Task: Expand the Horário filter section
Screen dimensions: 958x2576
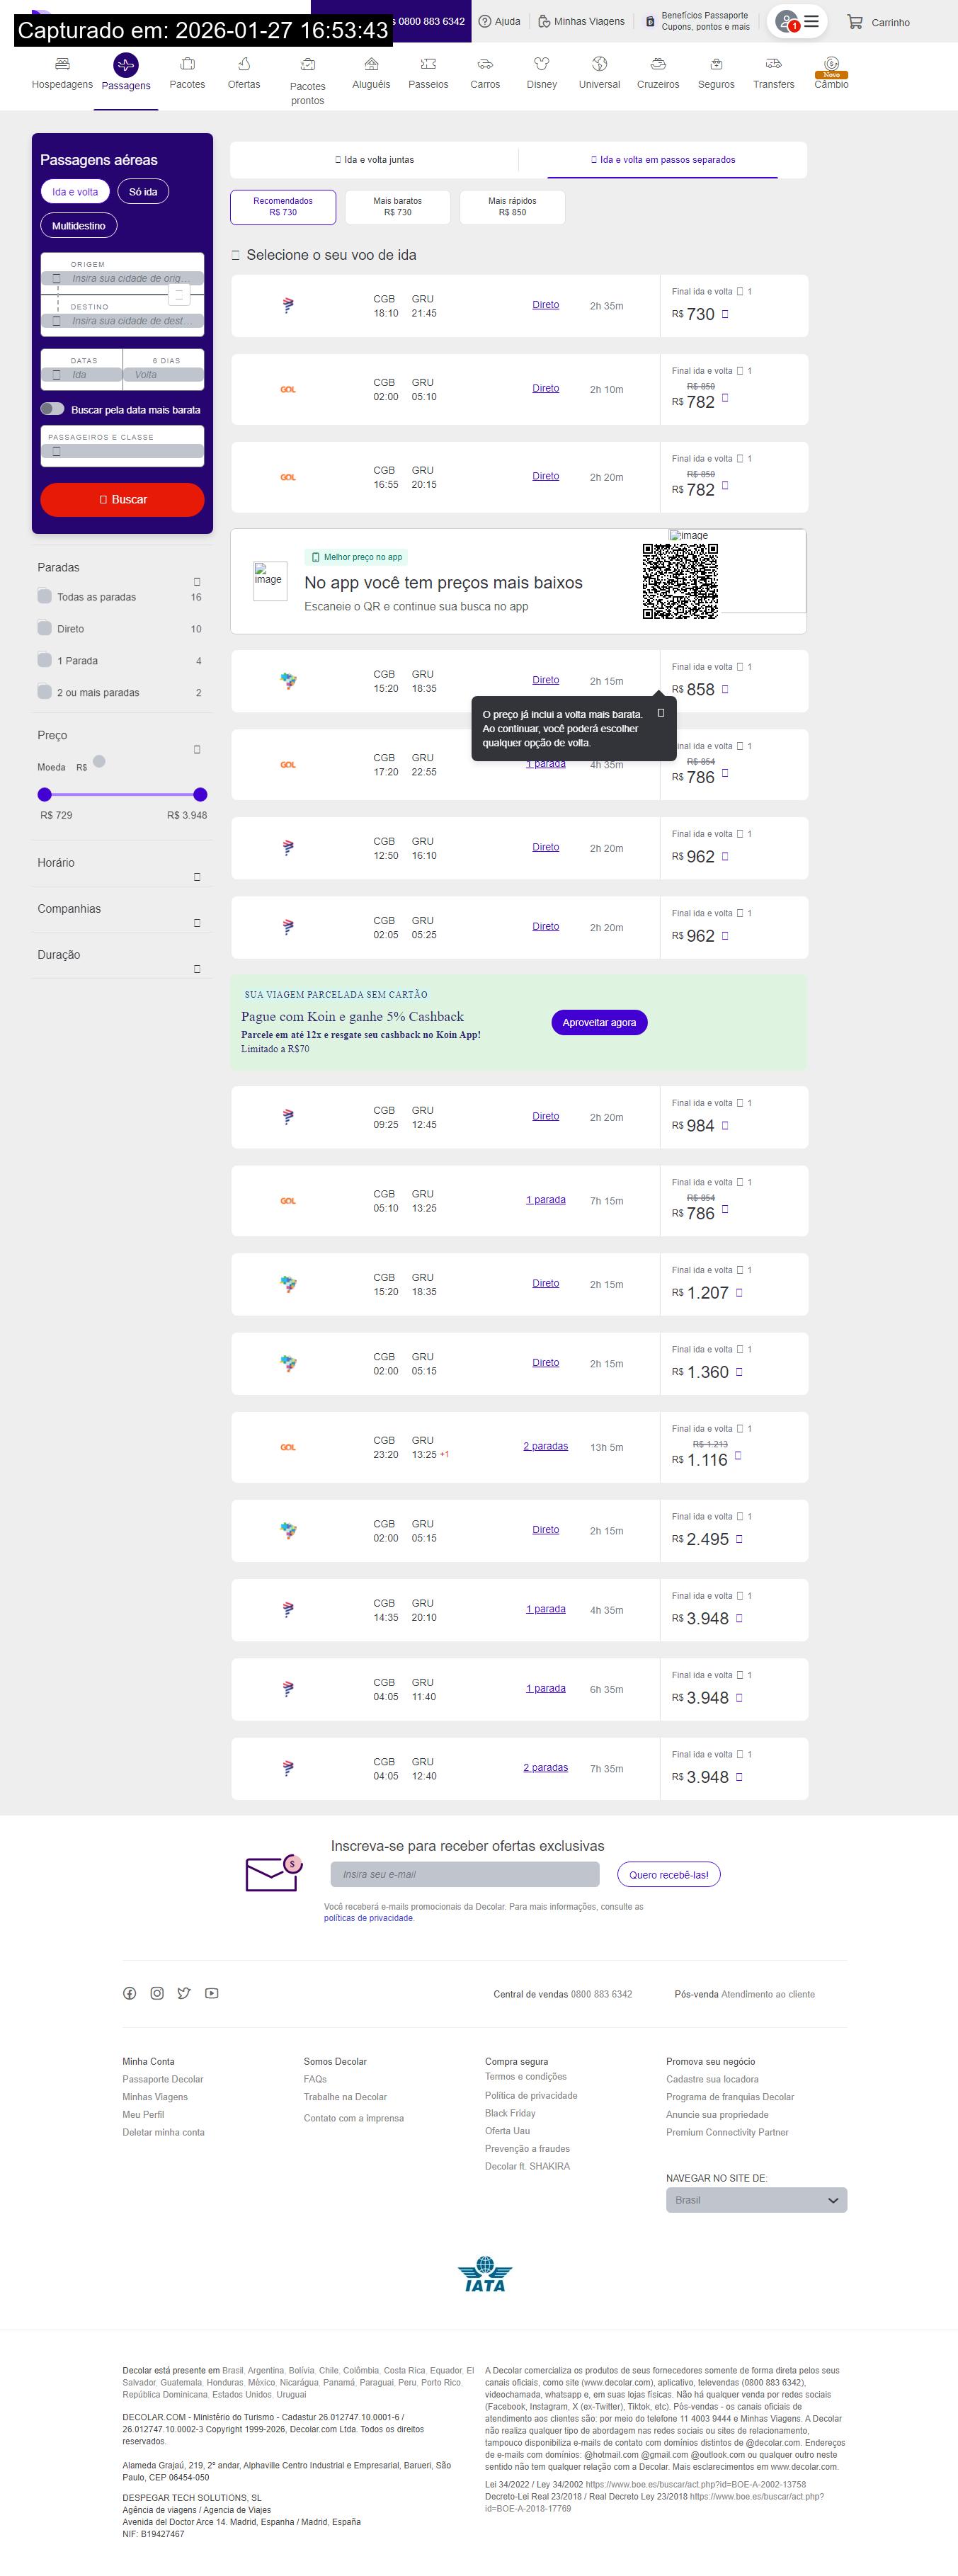Action: coord(196,876)
